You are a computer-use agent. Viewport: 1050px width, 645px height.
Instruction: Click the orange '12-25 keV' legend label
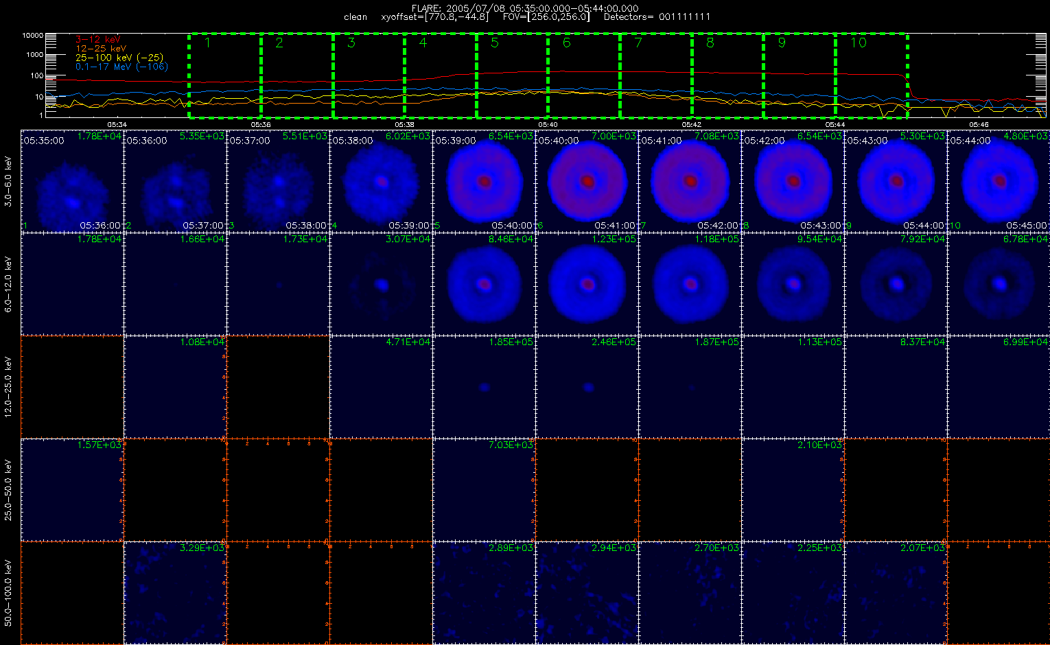tap(101, 49)
